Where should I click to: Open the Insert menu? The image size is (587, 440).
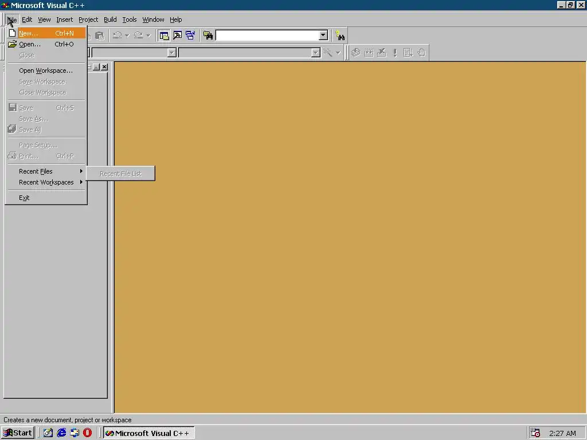coord(64,19)
